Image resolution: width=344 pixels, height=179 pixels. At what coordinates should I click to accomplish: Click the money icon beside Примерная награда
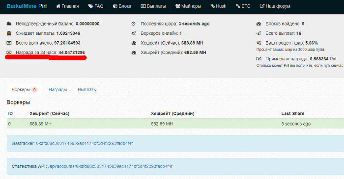point(259,59)
